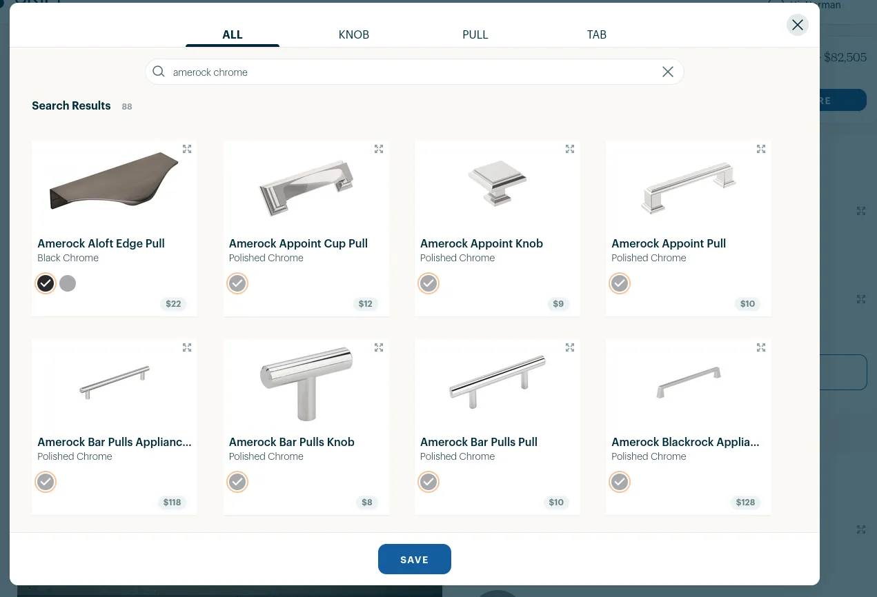Select Polished Chrome swatch on Appoint Knob
Screen dimensions: 877x597
(x=428, y=283)
